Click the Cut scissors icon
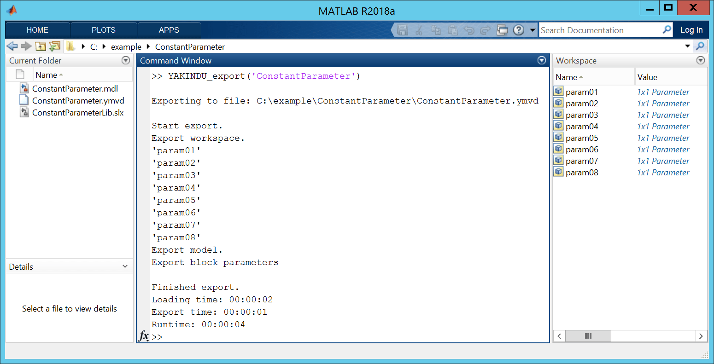 coord(419,30)
